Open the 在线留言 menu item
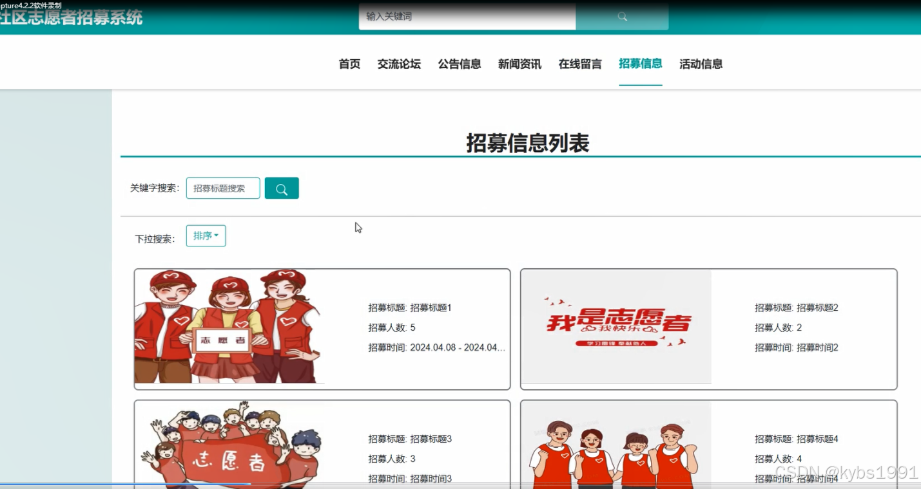Screen dimensions: 921x489 pos(580,64)
